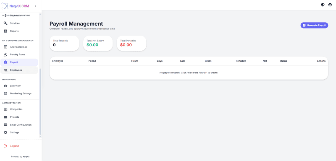Screen dimensions: 336x161
Task: Click the Email Configuration envelope icon
Action: 5,125
